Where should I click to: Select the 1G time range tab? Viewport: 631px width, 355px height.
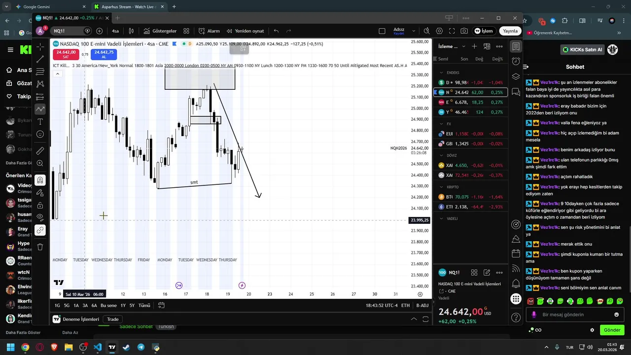click(x=57, y=305)
